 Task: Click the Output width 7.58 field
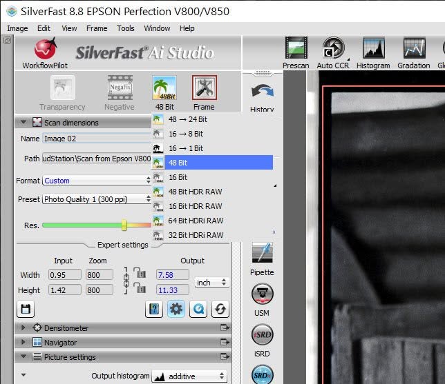tap(173, 274)
